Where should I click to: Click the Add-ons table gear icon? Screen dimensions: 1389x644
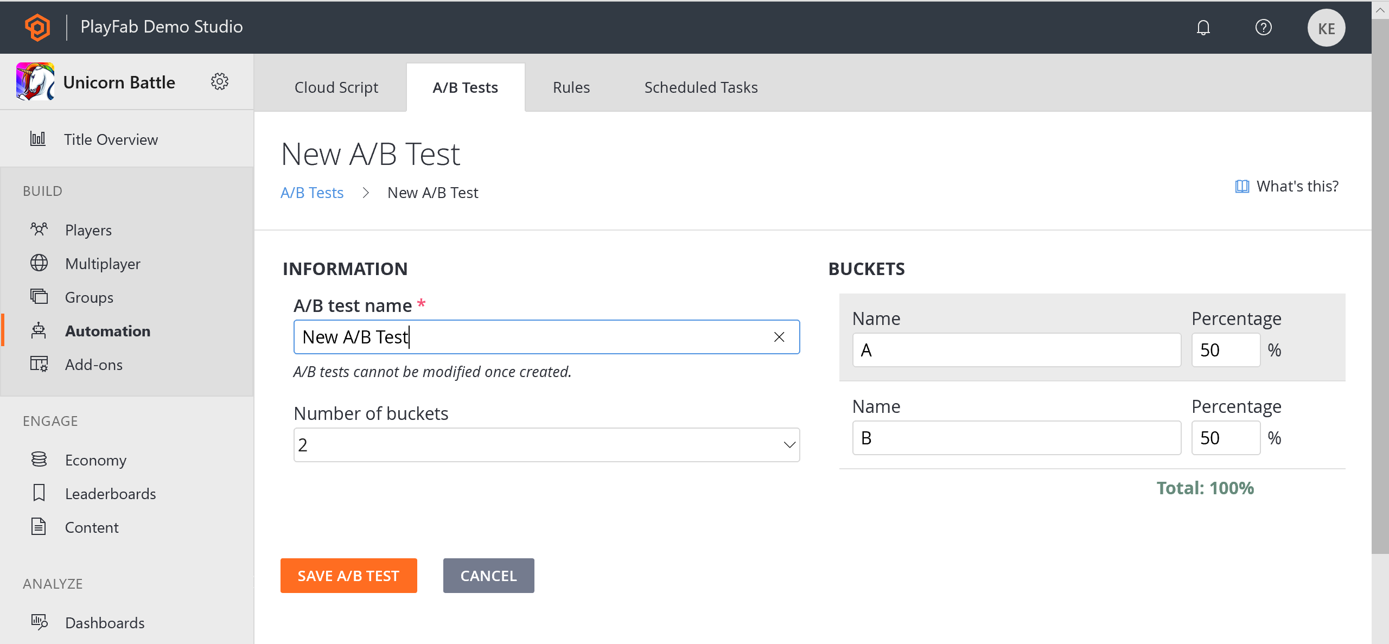coord(39,364)
